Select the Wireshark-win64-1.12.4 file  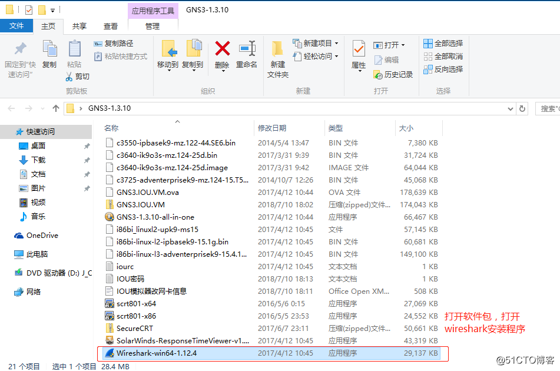(x=271, y=353)
